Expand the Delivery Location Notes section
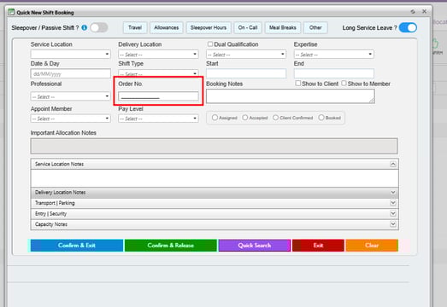Image resolution: width=447 pixels, height=307 pixels. point(393,193)
